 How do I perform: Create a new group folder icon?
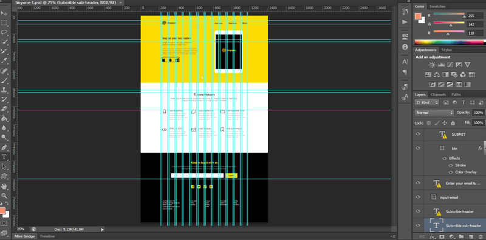(x=461, y=237)
